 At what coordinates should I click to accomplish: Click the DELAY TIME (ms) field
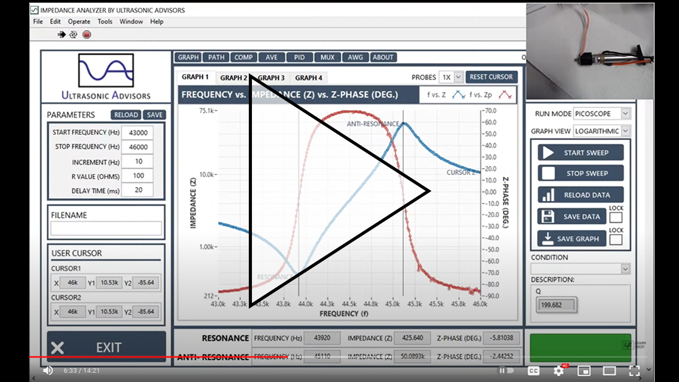tap(137, 190)
